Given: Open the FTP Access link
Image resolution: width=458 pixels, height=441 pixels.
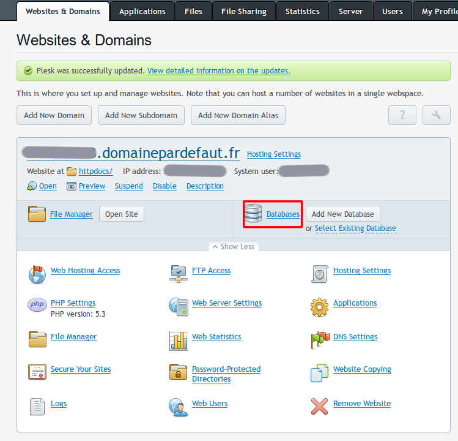Looking at the screenshot, I should 211,270.
